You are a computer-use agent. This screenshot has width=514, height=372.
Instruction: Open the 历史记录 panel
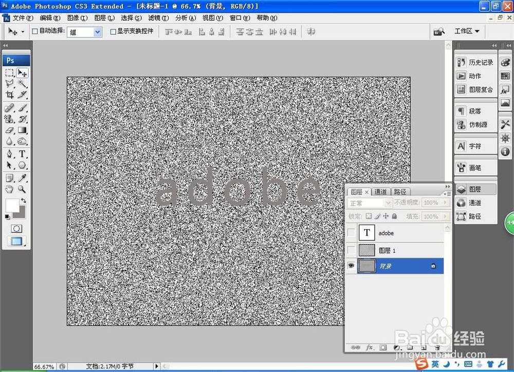pos(475,62)
